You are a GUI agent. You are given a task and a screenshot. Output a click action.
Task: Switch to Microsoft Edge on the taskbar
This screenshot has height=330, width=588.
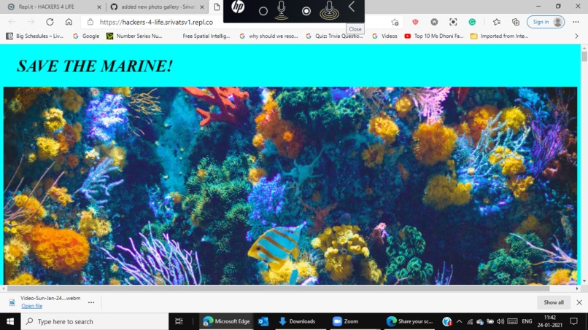[226, 321]
